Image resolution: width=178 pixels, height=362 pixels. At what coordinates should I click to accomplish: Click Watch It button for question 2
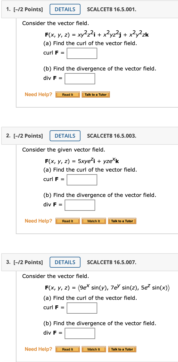pyautogui.click(x=94, y=221)
